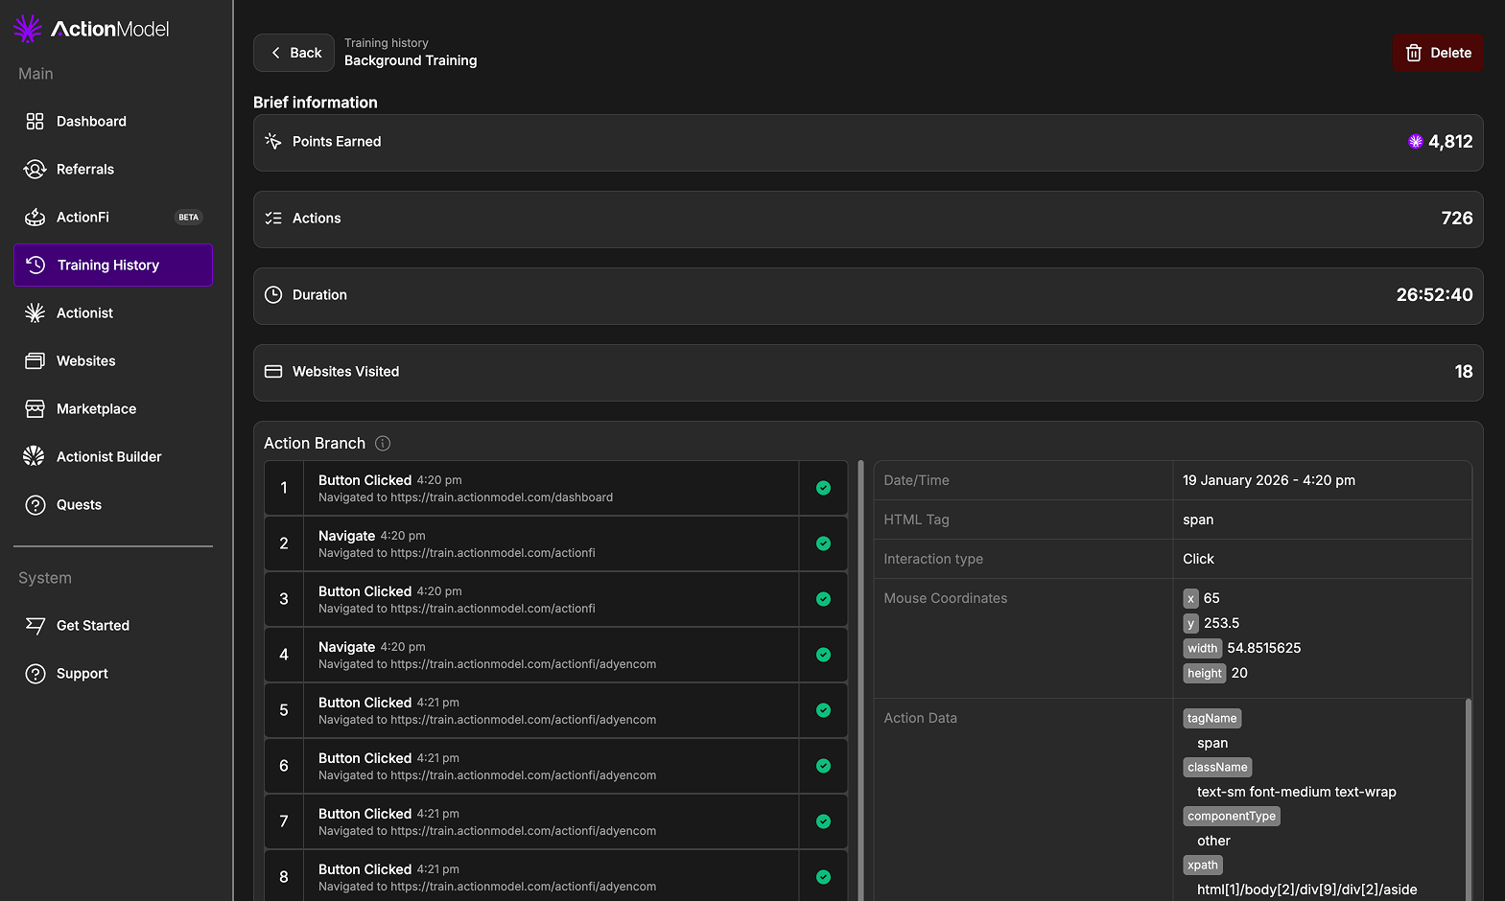Click the purple points token icon
This screenshot has width=1505, height=901.
1415,141
